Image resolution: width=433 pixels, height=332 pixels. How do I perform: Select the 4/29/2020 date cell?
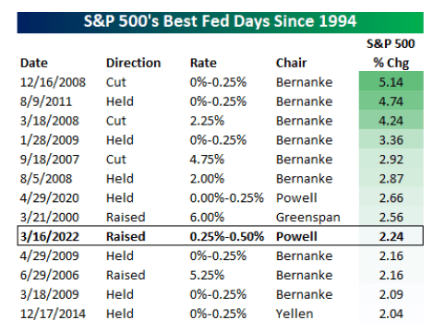click(x=49, y=198)
